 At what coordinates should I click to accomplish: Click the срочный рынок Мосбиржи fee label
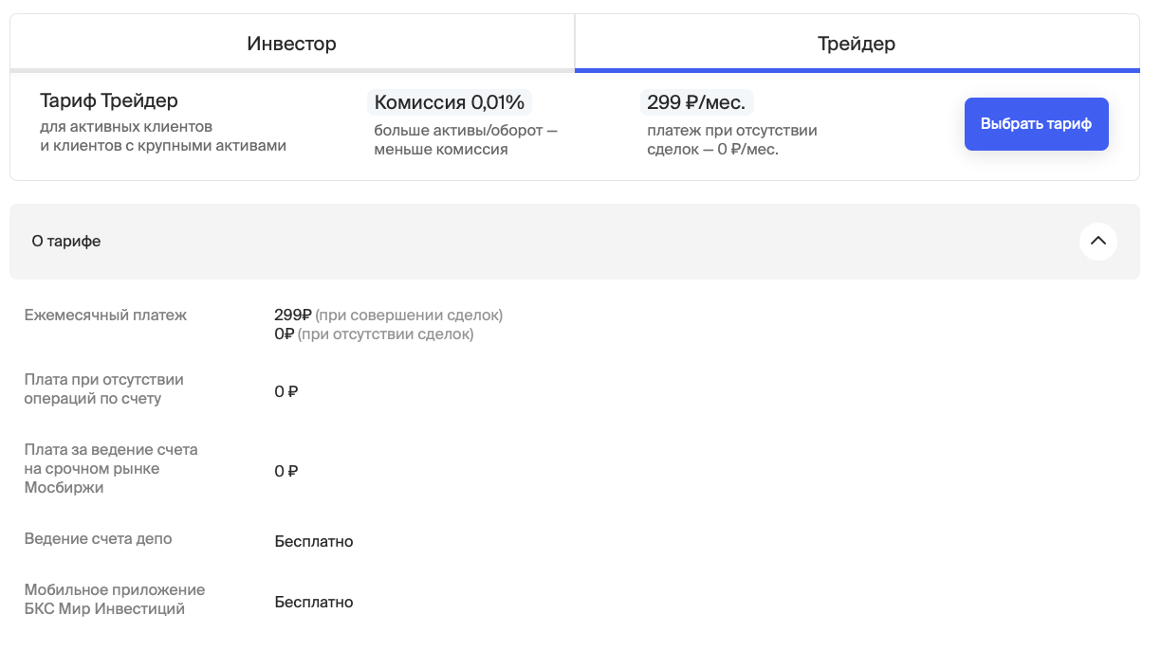pos(110,469)
